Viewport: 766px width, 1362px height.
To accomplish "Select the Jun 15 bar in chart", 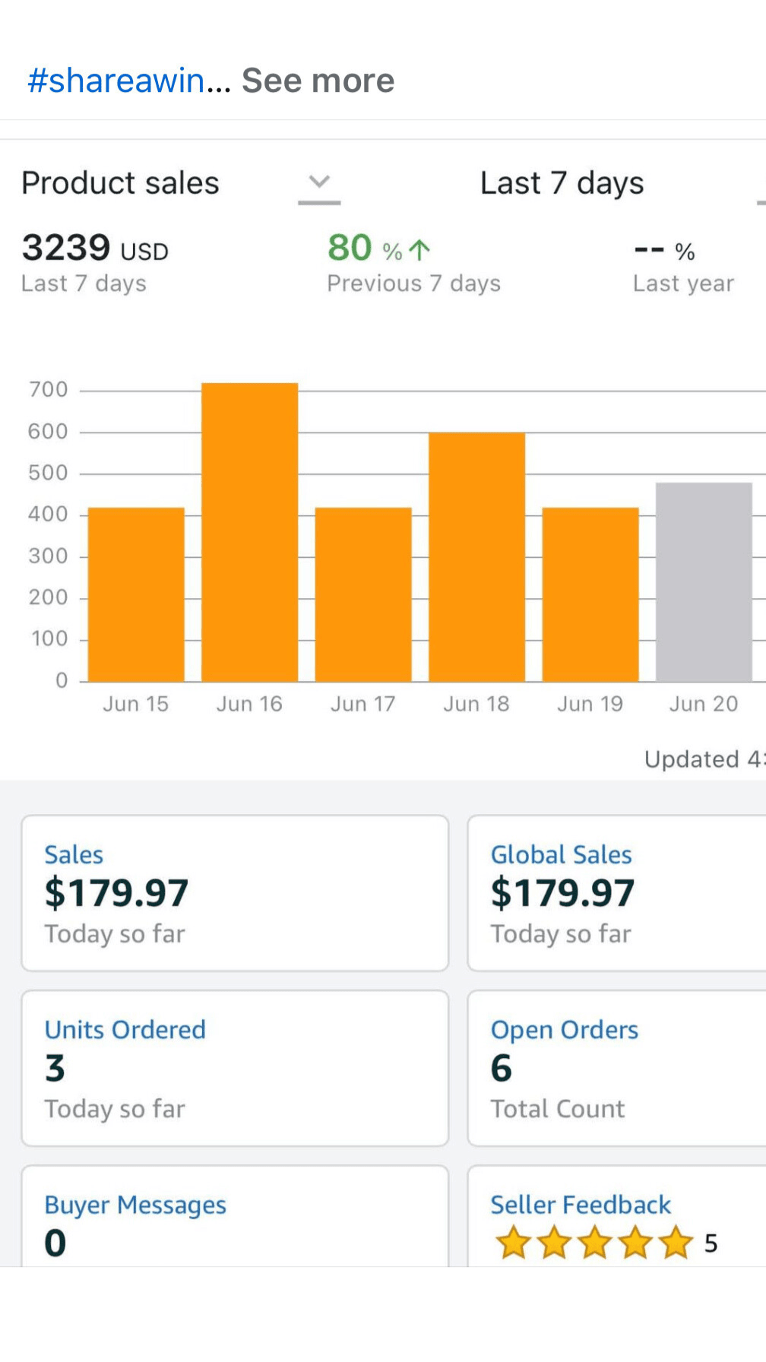I will [x=136, y=594].
